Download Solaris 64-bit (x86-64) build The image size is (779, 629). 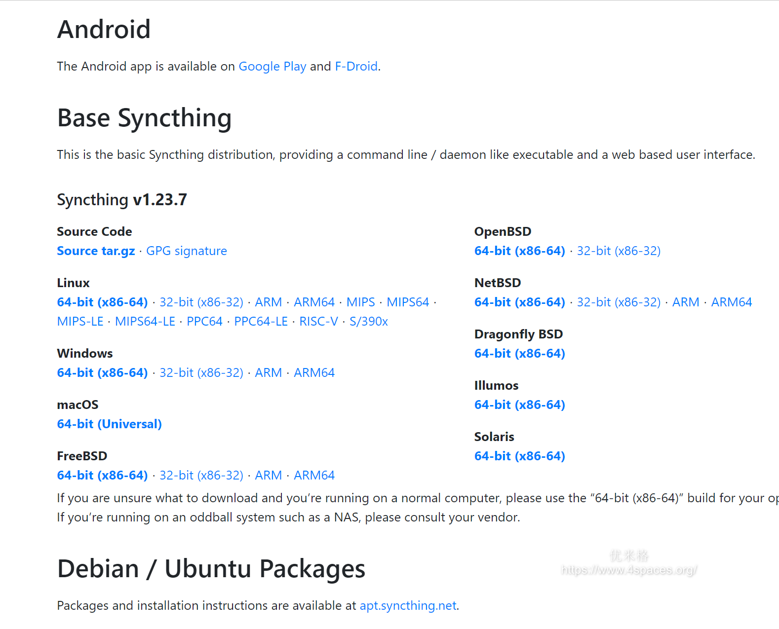pyautogui.click(x=519, y=456)
